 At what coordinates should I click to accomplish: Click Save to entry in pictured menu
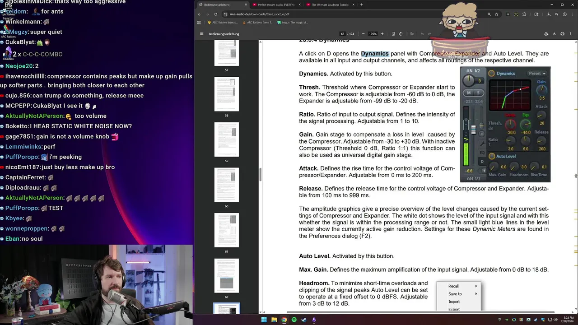455,294
